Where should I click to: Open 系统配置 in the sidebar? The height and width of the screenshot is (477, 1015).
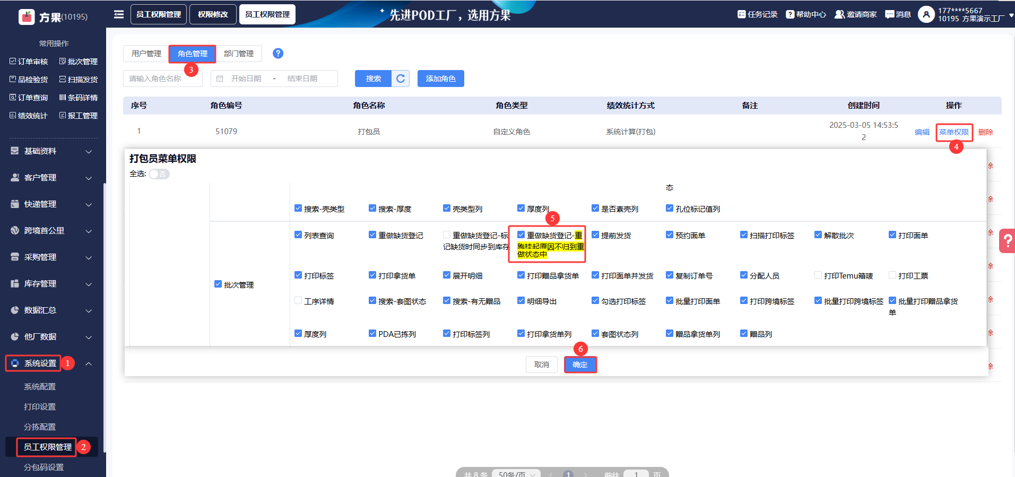click(x=40, y=387)
